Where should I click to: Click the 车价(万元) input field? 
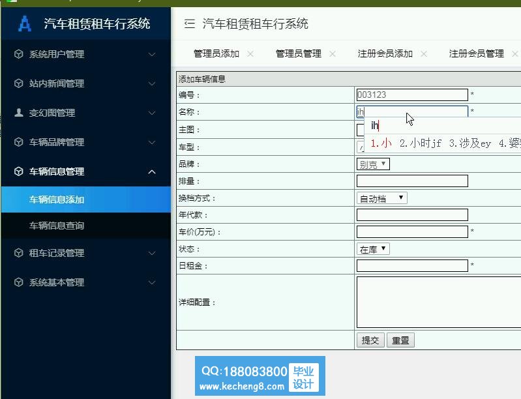click(x=412, y=232)
